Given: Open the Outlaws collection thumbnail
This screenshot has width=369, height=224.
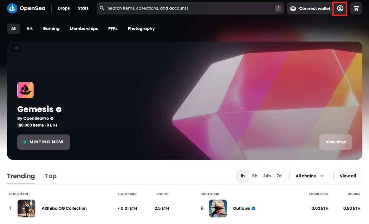Looking at the screenshot, I should click(218, 208).
